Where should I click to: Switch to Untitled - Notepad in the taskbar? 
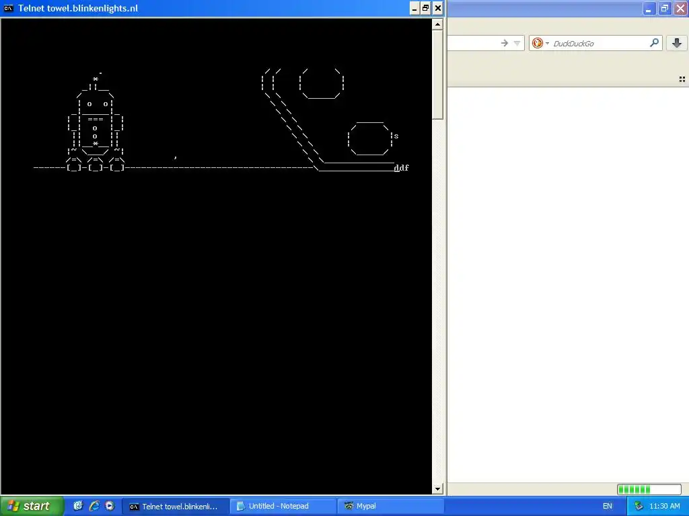(x=283, y=507)
